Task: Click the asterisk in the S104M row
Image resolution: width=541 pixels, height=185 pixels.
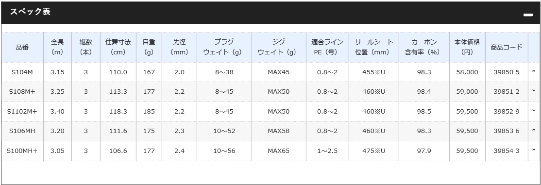Action: click(534, 72)
